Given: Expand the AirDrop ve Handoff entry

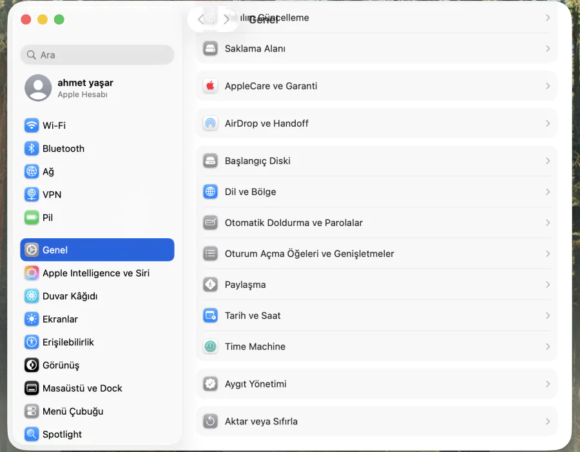Looking at the screenshot, I should coord(376,123).
